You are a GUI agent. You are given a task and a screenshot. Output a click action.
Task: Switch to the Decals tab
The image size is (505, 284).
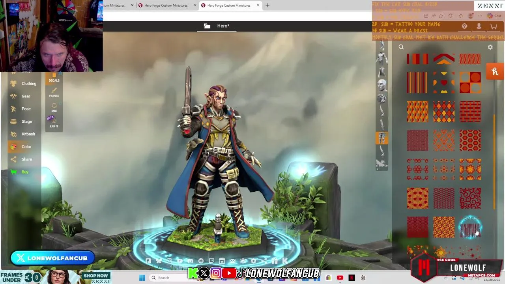54,78
